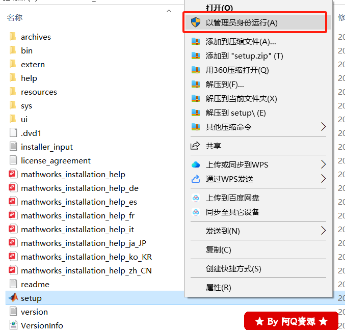Click the PDF icon of mathworks_installation_help_zh_CN
This screenshot has height=334, width=345.
(x=13, y=270)
